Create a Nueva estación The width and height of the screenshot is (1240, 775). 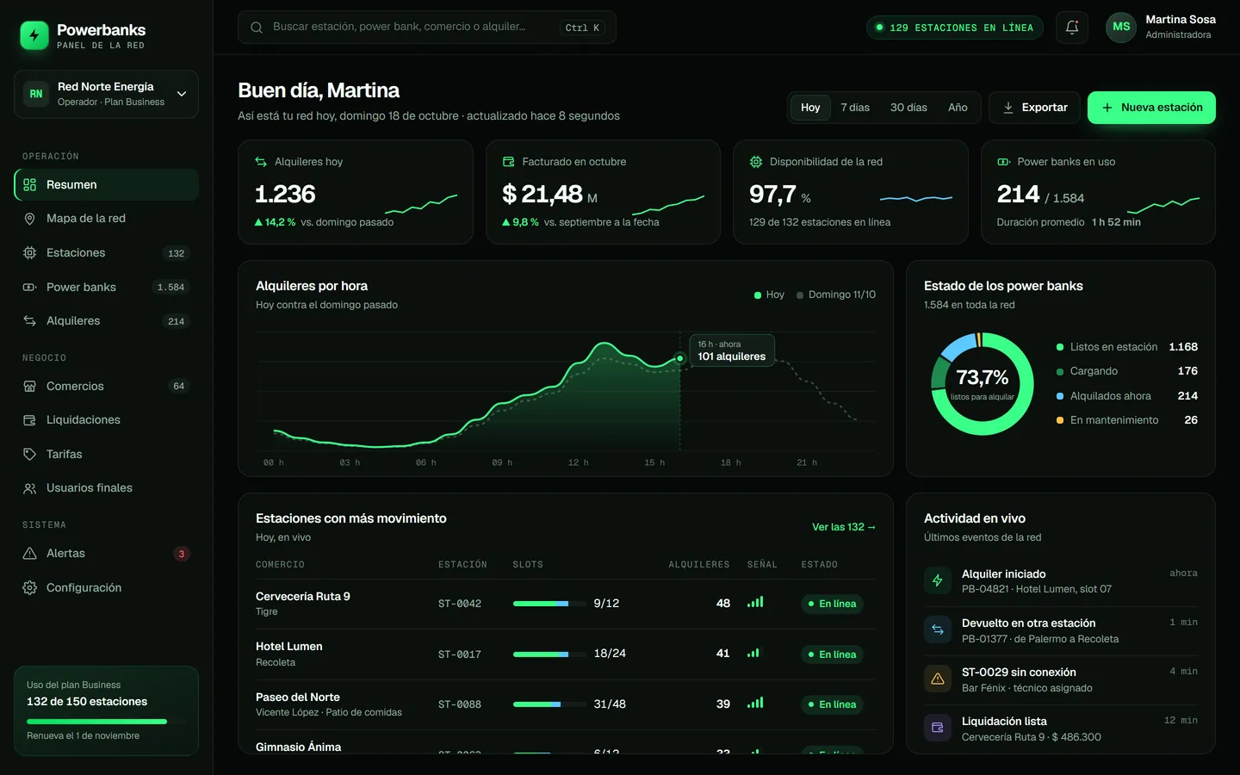point(1151,108)
